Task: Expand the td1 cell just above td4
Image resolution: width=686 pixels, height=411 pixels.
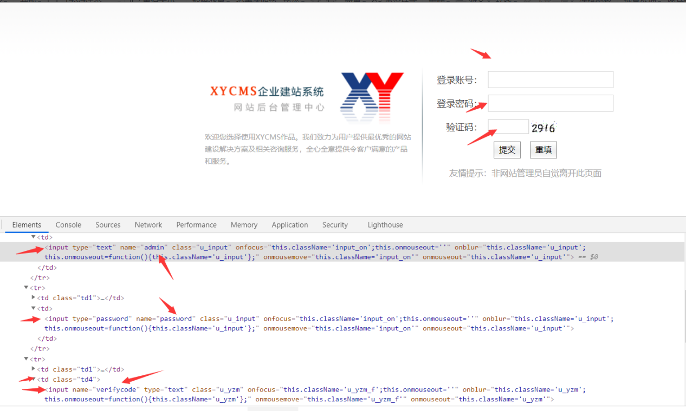Action: tap(33, 369)
